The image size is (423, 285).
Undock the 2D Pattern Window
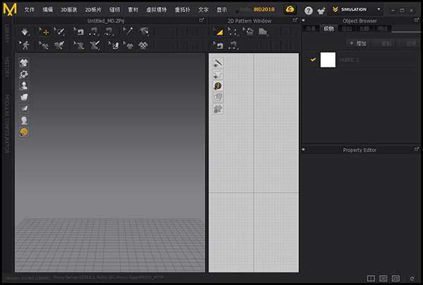pyautogui.click(x=295, y=20)
